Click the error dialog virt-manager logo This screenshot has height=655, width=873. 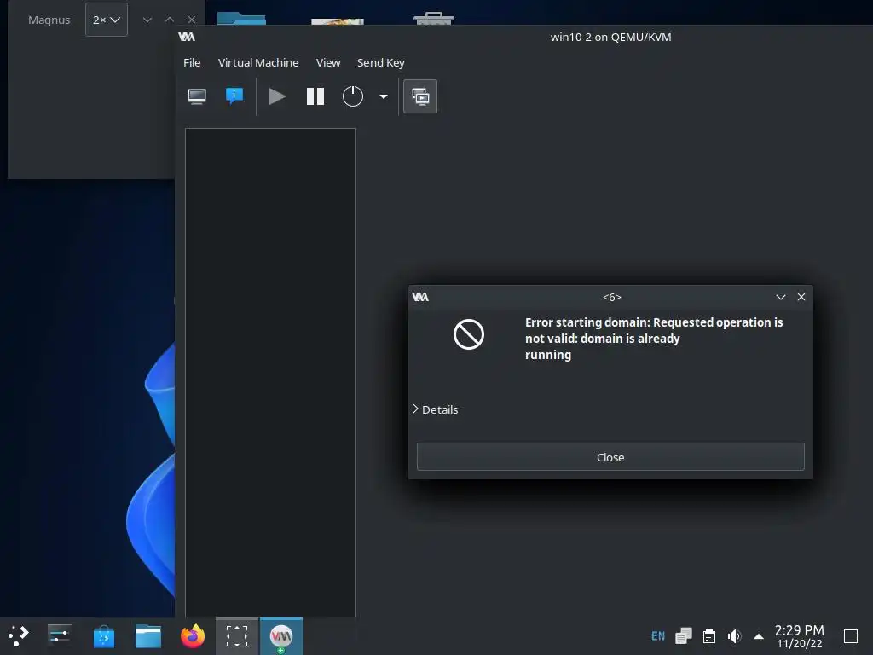(x=420, y=297)
